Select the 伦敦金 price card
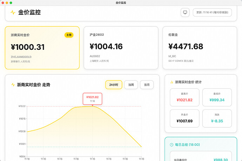242x161 pixels. (x=200, y=48)
